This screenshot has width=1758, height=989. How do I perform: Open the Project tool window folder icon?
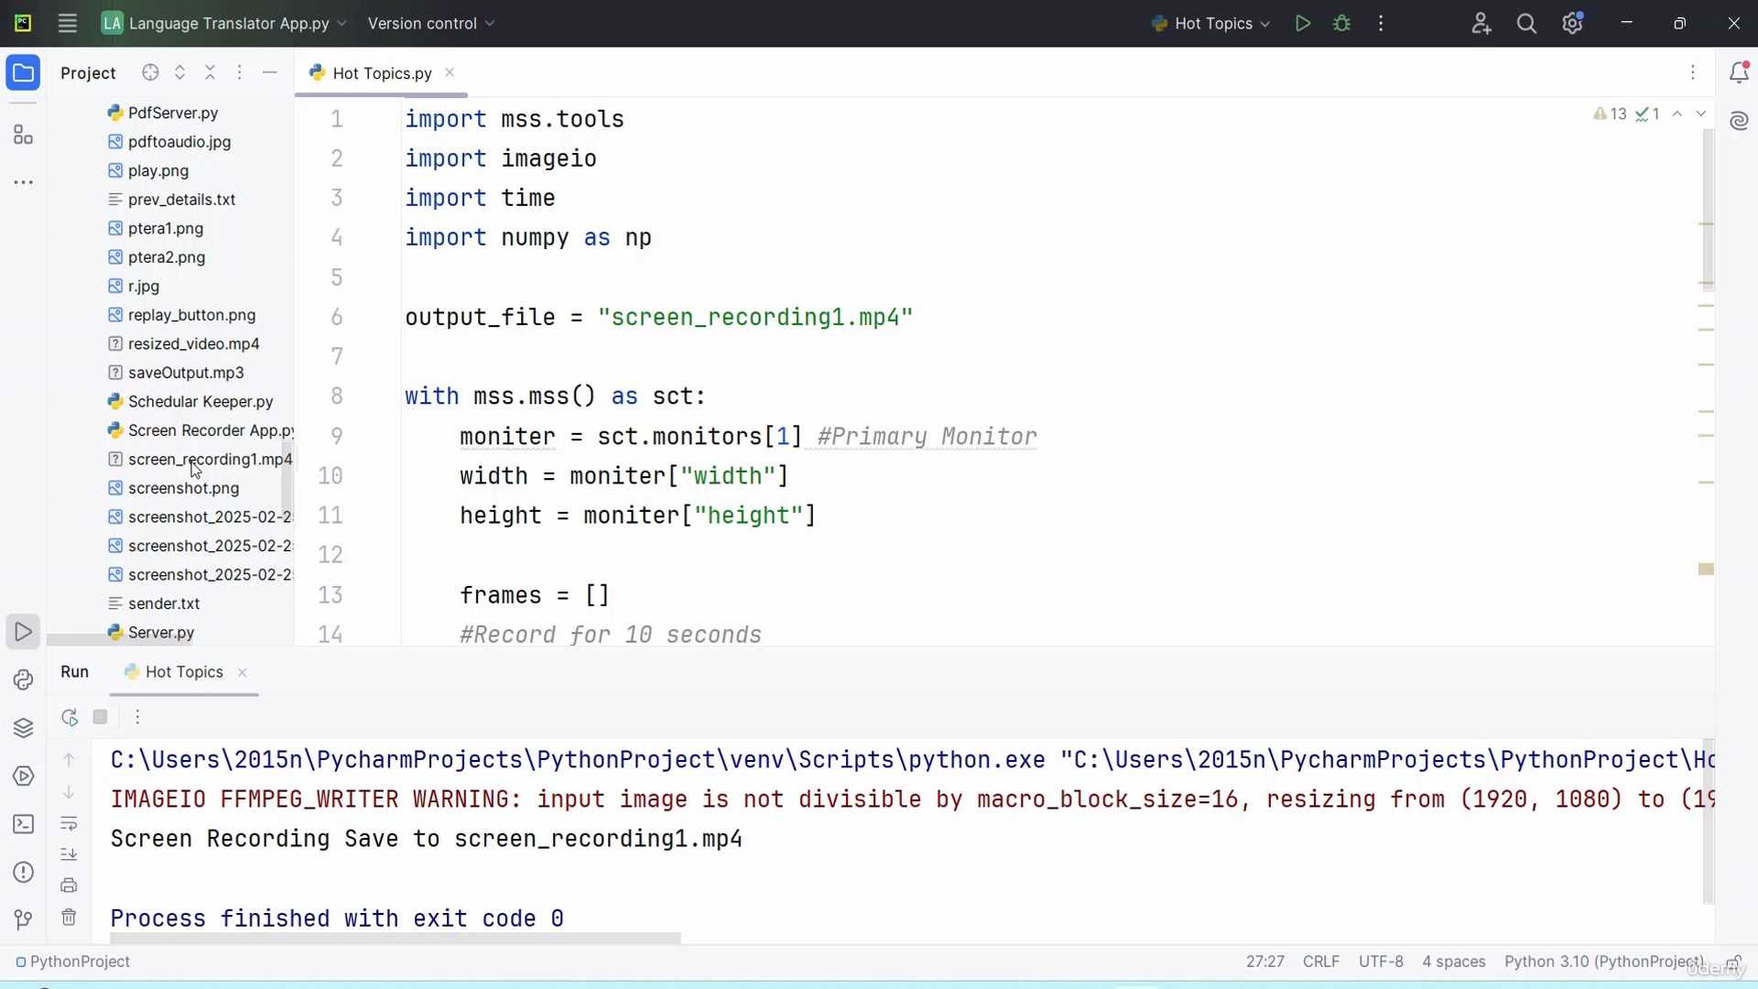pyautogui.click(x=23, y=73)
